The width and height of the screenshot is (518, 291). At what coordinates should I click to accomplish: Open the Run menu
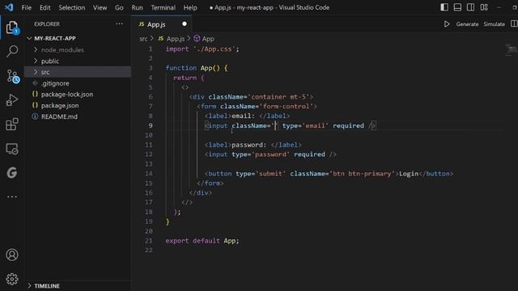[x=137, y=7]
